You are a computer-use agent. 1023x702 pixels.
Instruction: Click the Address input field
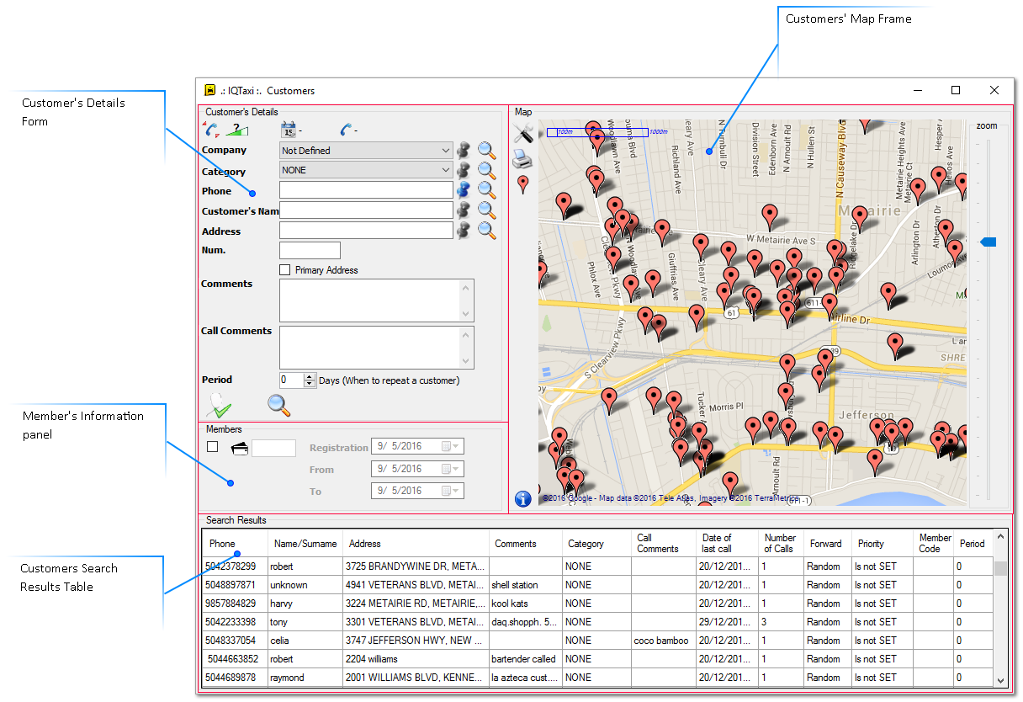tap(366, 231)
